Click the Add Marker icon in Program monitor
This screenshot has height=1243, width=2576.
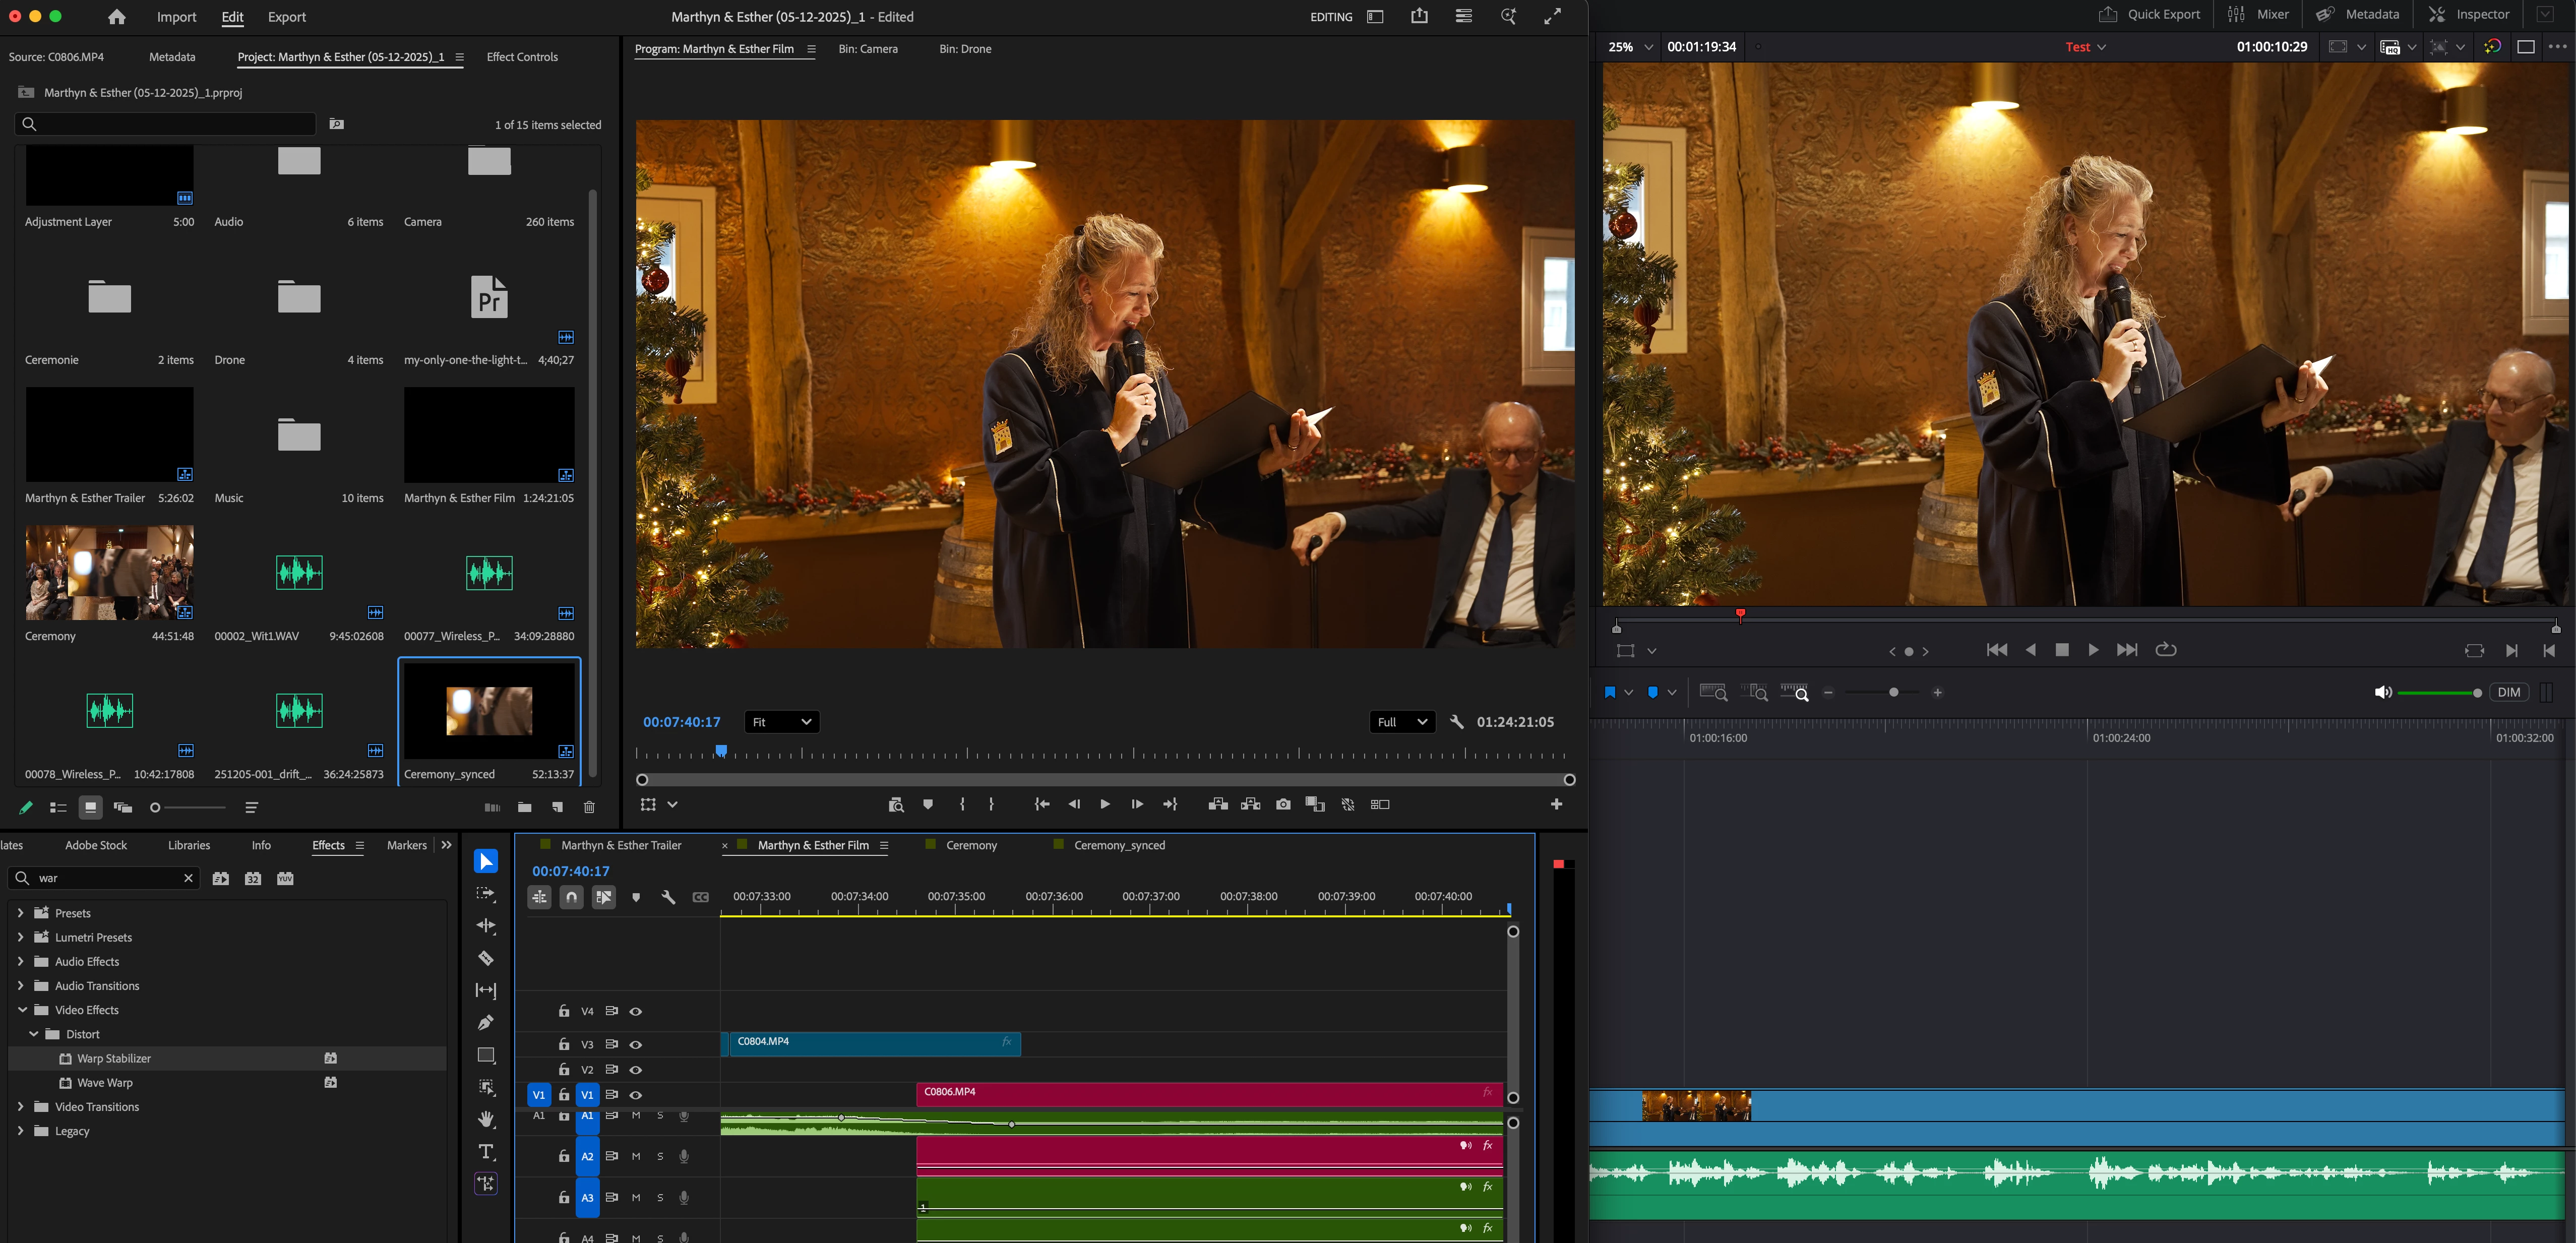928,804
